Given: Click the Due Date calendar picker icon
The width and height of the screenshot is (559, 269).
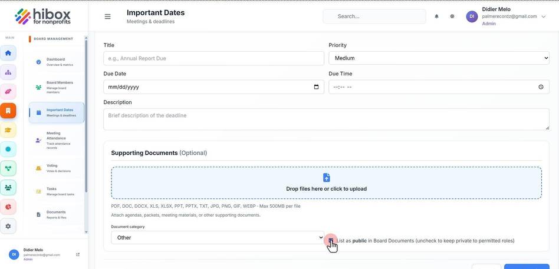Looking at the screenshot, I should tap(316, 87).
